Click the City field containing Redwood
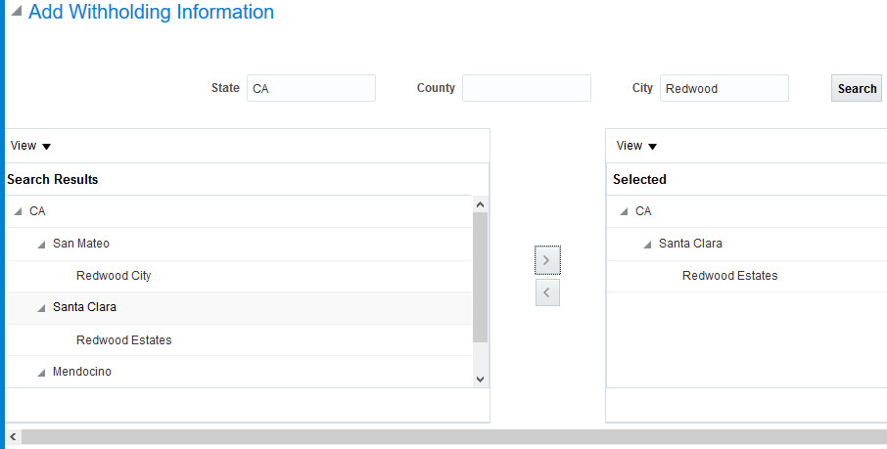 (x=724, y=88)
